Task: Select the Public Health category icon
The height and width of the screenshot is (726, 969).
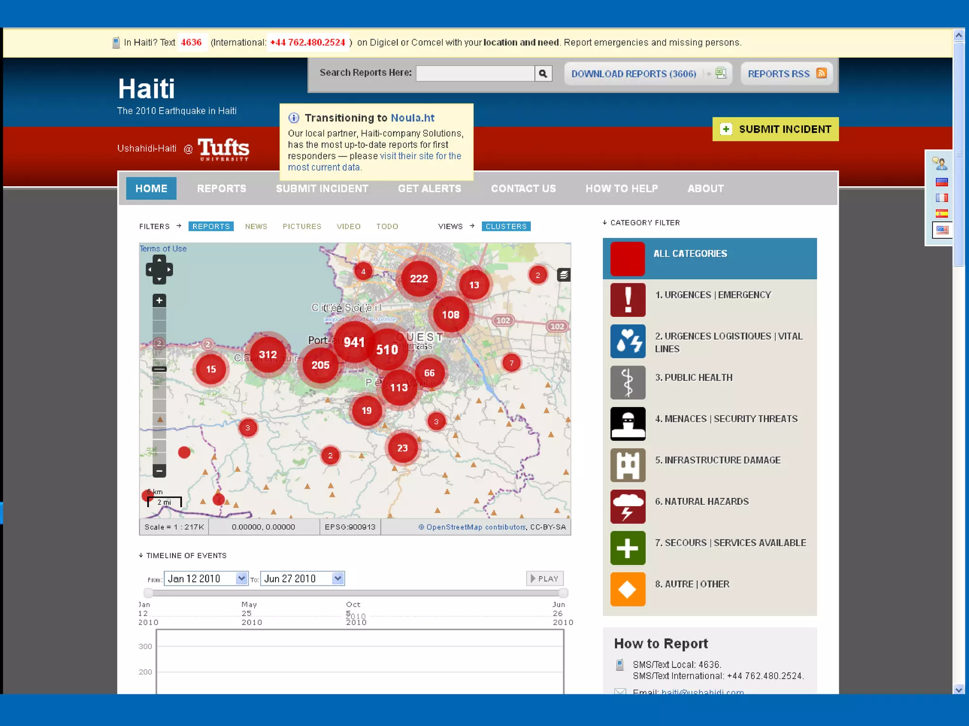Action: [x=627, y=382]
